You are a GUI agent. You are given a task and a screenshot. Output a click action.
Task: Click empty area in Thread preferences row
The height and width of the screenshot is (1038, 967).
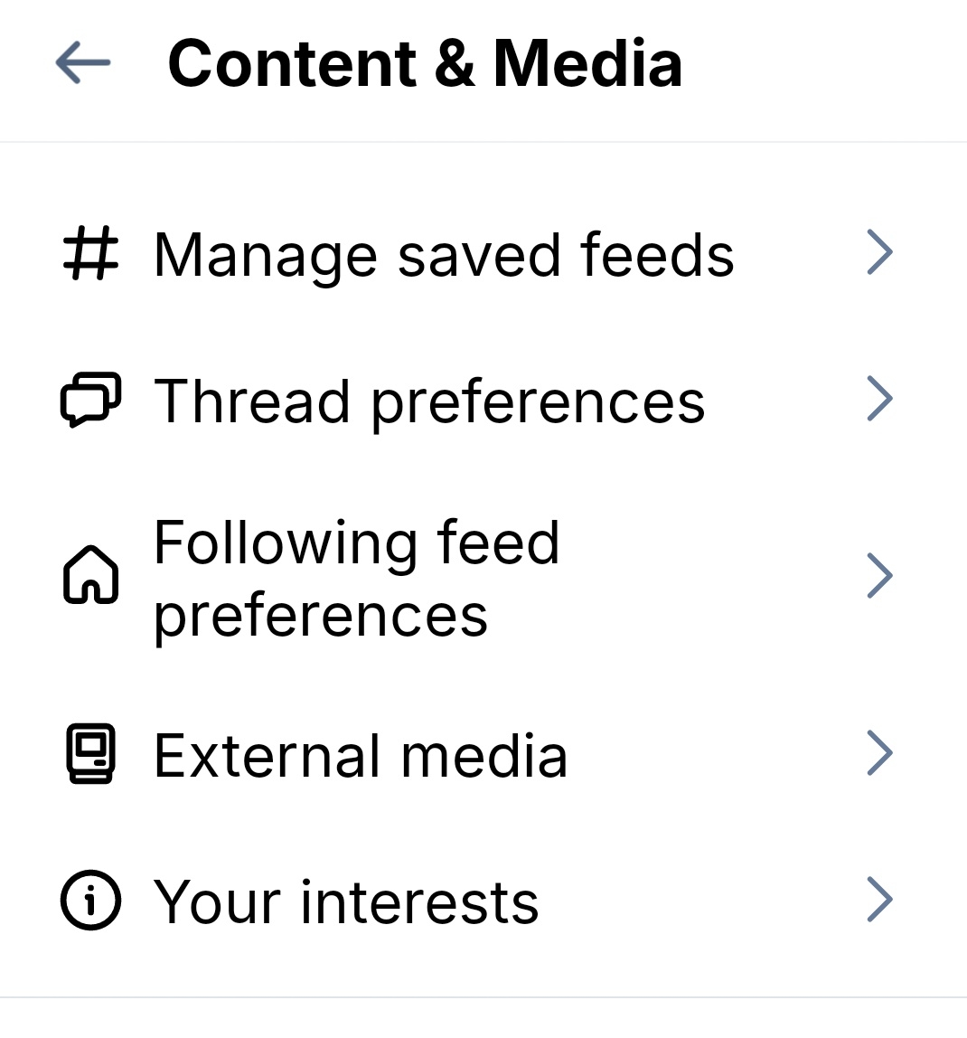(782, 400)
